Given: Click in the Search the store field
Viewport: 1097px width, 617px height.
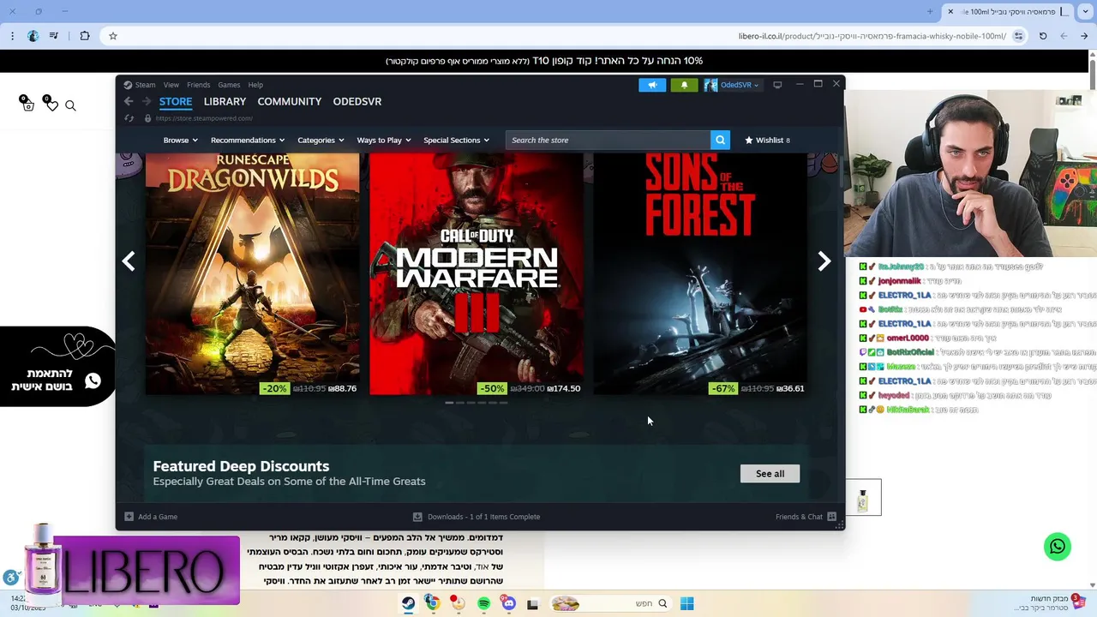Looking at the screenshot, I should (x=608, y=140).
